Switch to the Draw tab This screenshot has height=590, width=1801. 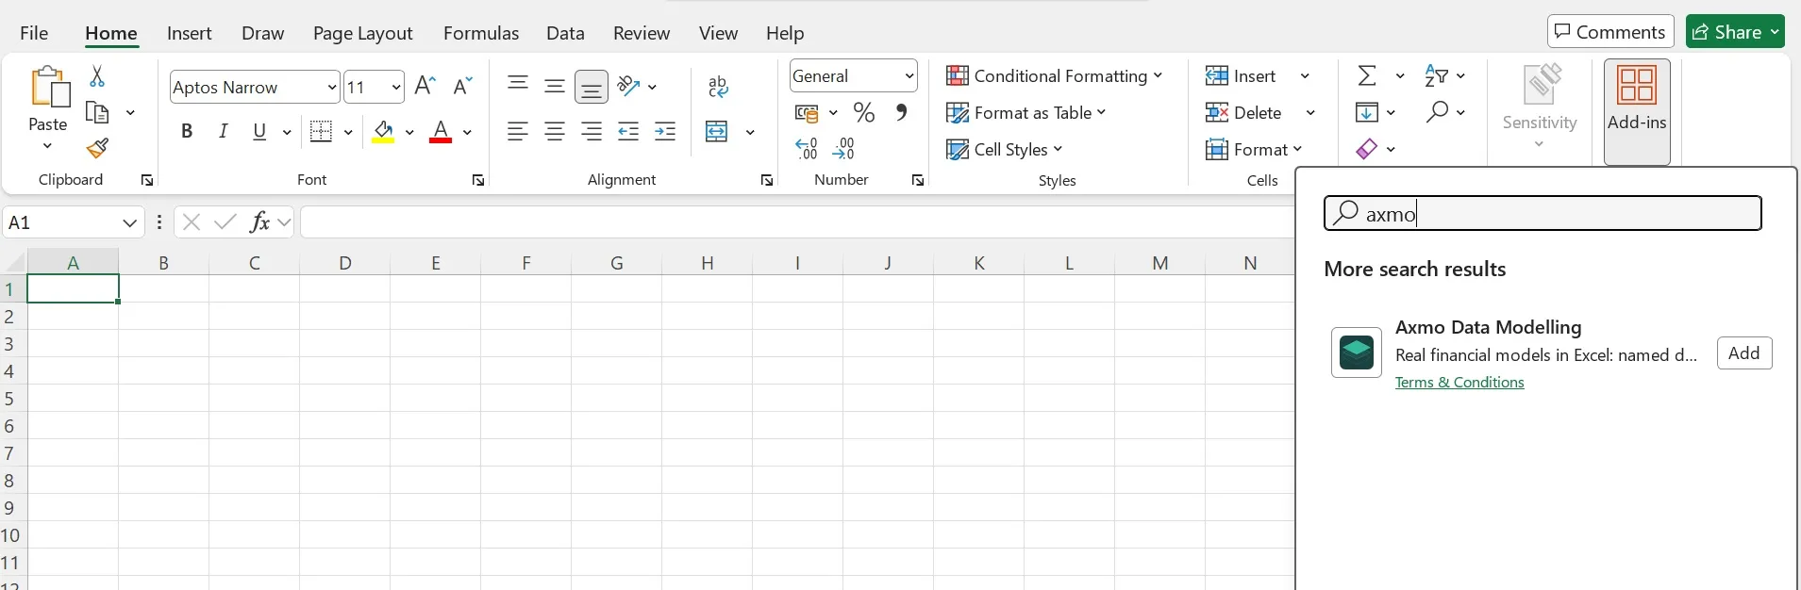click(x=263, y=33)
